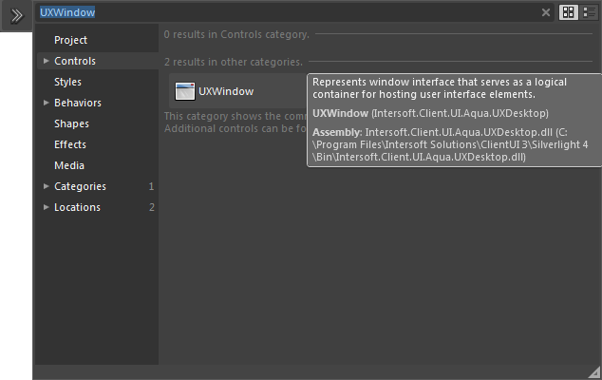Open the Effects category

[70, 144]
